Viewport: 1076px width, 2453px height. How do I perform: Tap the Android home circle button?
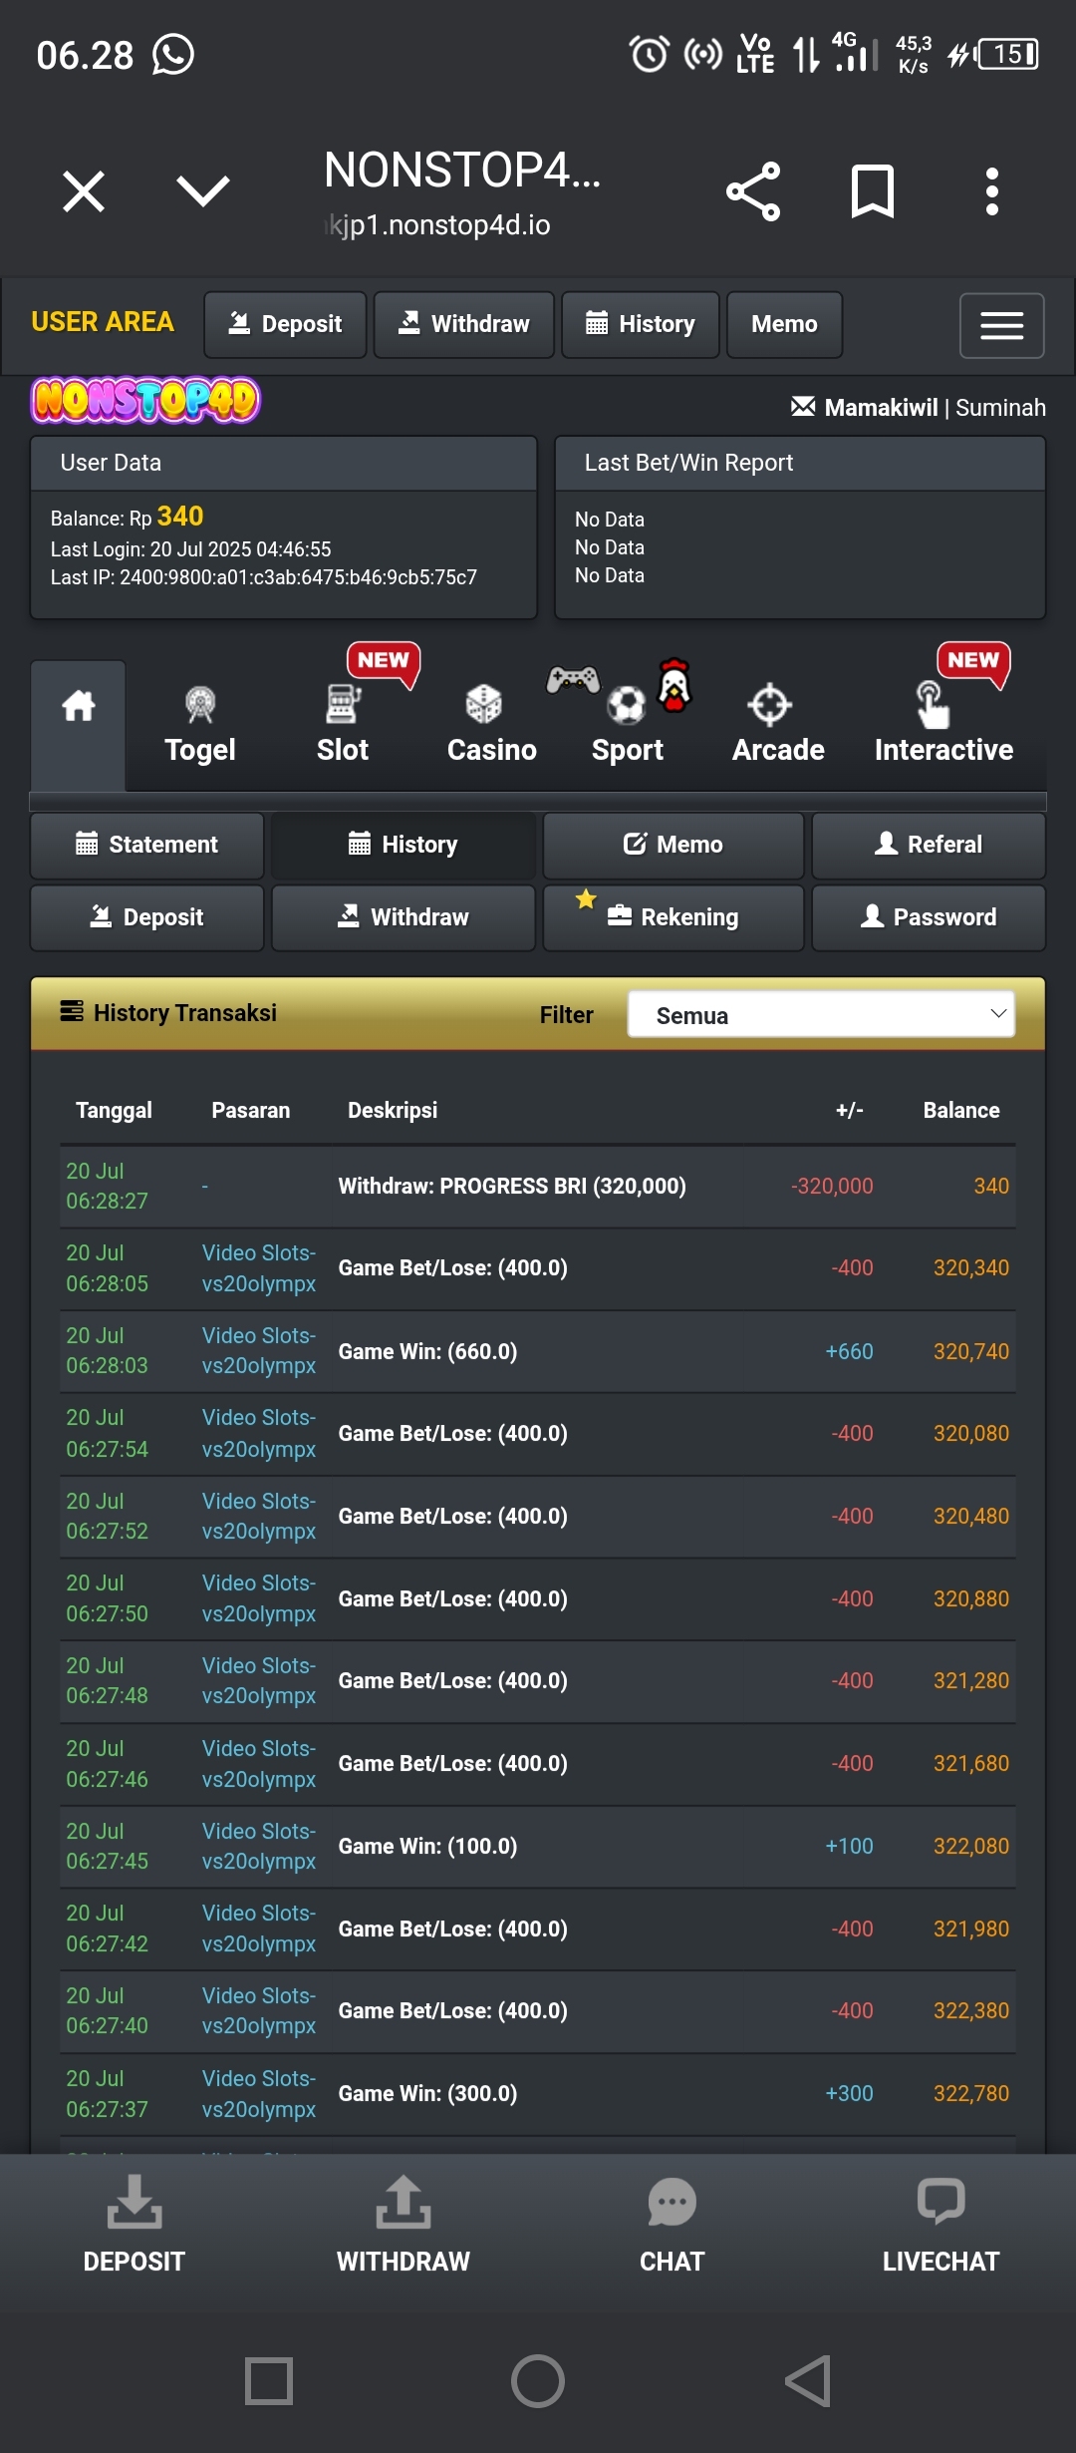538,2382
